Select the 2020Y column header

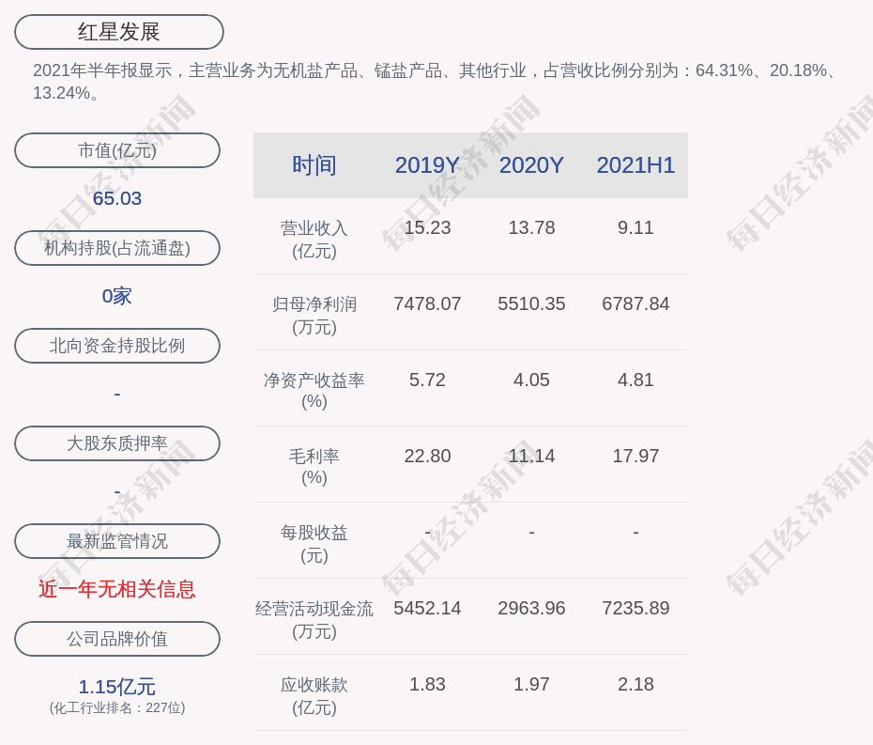pos(531,165)
